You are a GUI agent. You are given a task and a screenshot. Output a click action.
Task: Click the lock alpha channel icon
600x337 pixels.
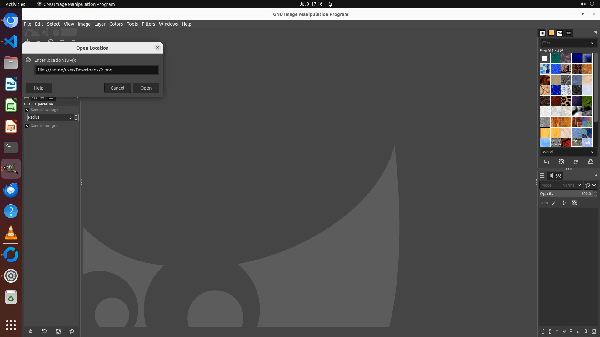(x=574, y=203)
